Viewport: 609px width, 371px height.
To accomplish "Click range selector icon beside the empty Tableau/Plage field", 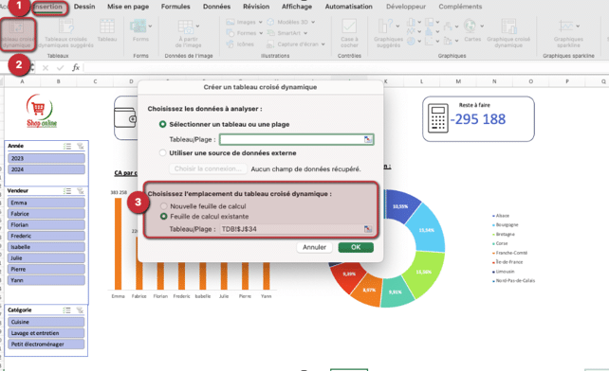I will pyautogui.click(x=368, y=139).
